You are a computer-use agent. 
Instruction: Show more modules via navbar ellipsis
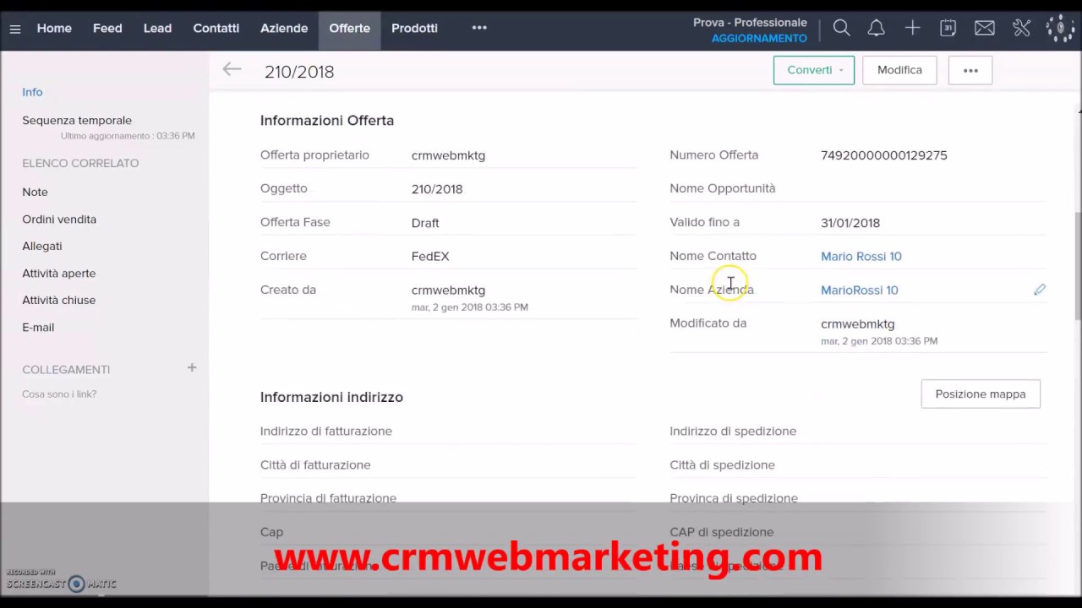click(479, 28)
